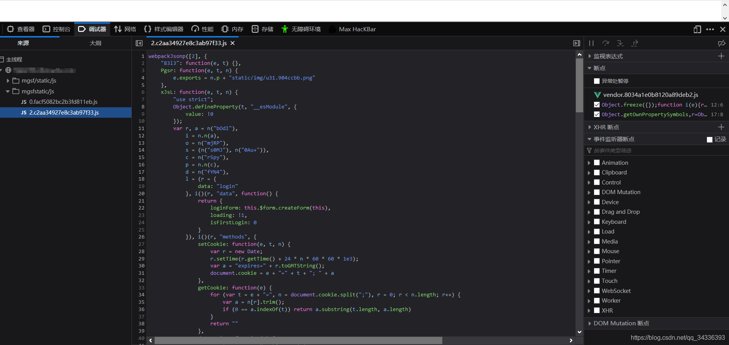Toggle the Log (记录) checkbox
This screenshot has width=729, height=345.
pyautogui.click(x=710, y=140)
